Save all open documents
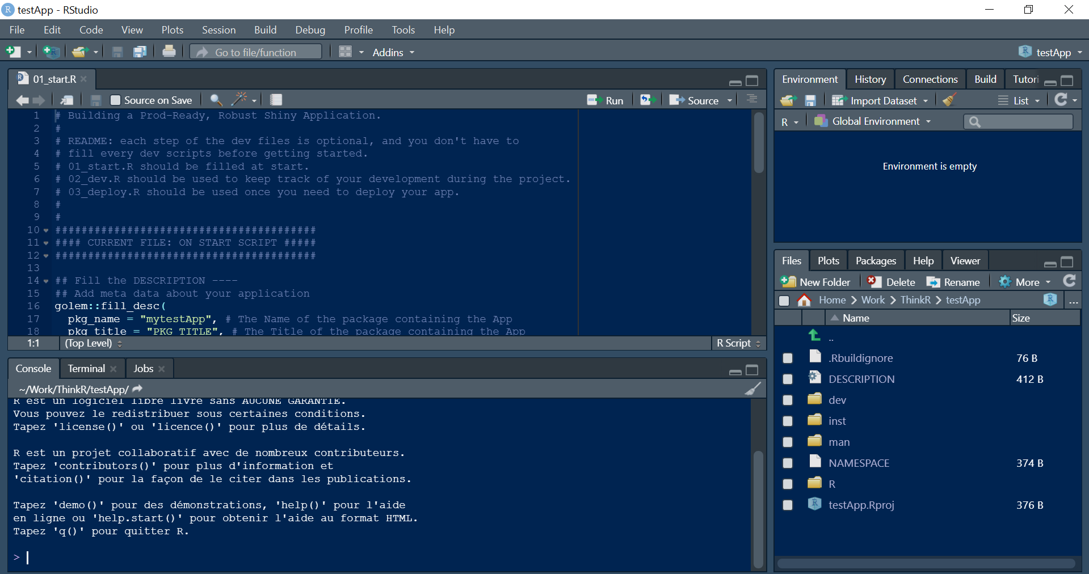 coord(139,52)
